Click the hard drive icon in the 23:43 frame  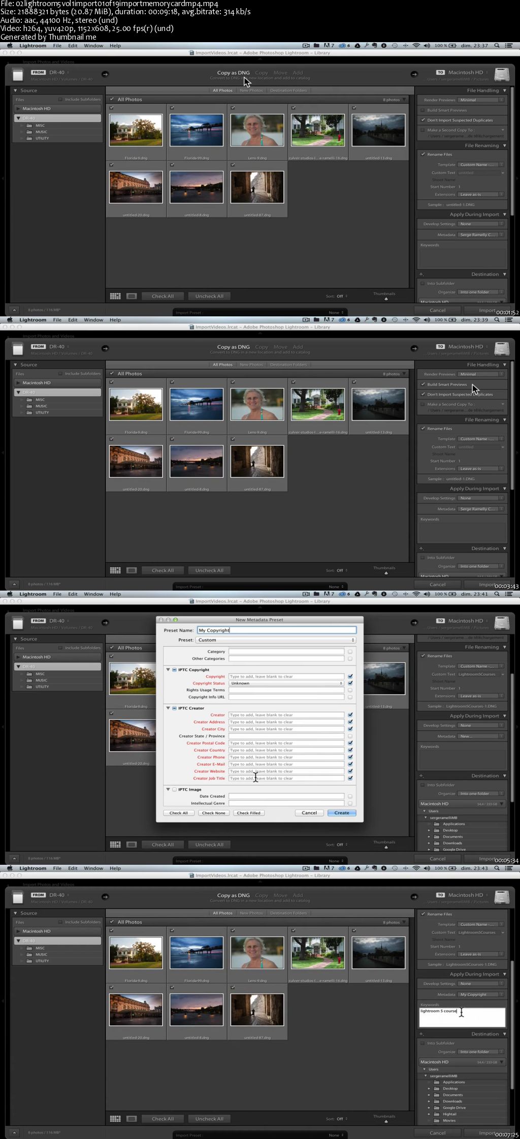502,897
